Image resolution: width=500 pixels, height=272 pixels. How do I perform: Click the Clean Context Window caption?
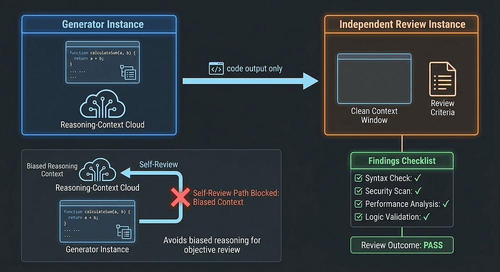tap(374, 115)
